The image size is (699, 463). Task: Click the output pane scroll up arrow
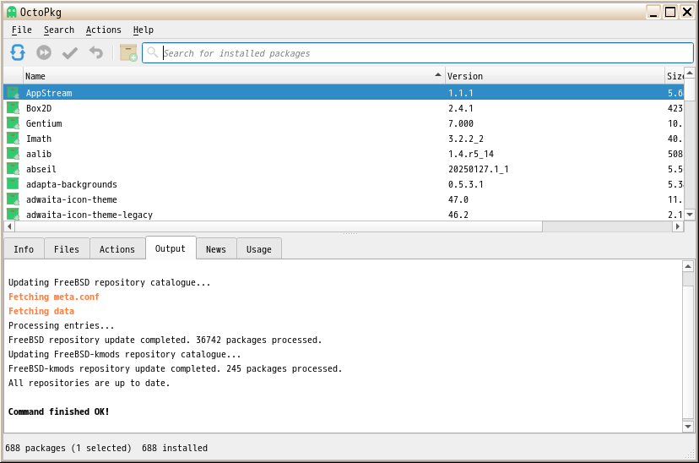pyautogui.click(x=688, y=266)
